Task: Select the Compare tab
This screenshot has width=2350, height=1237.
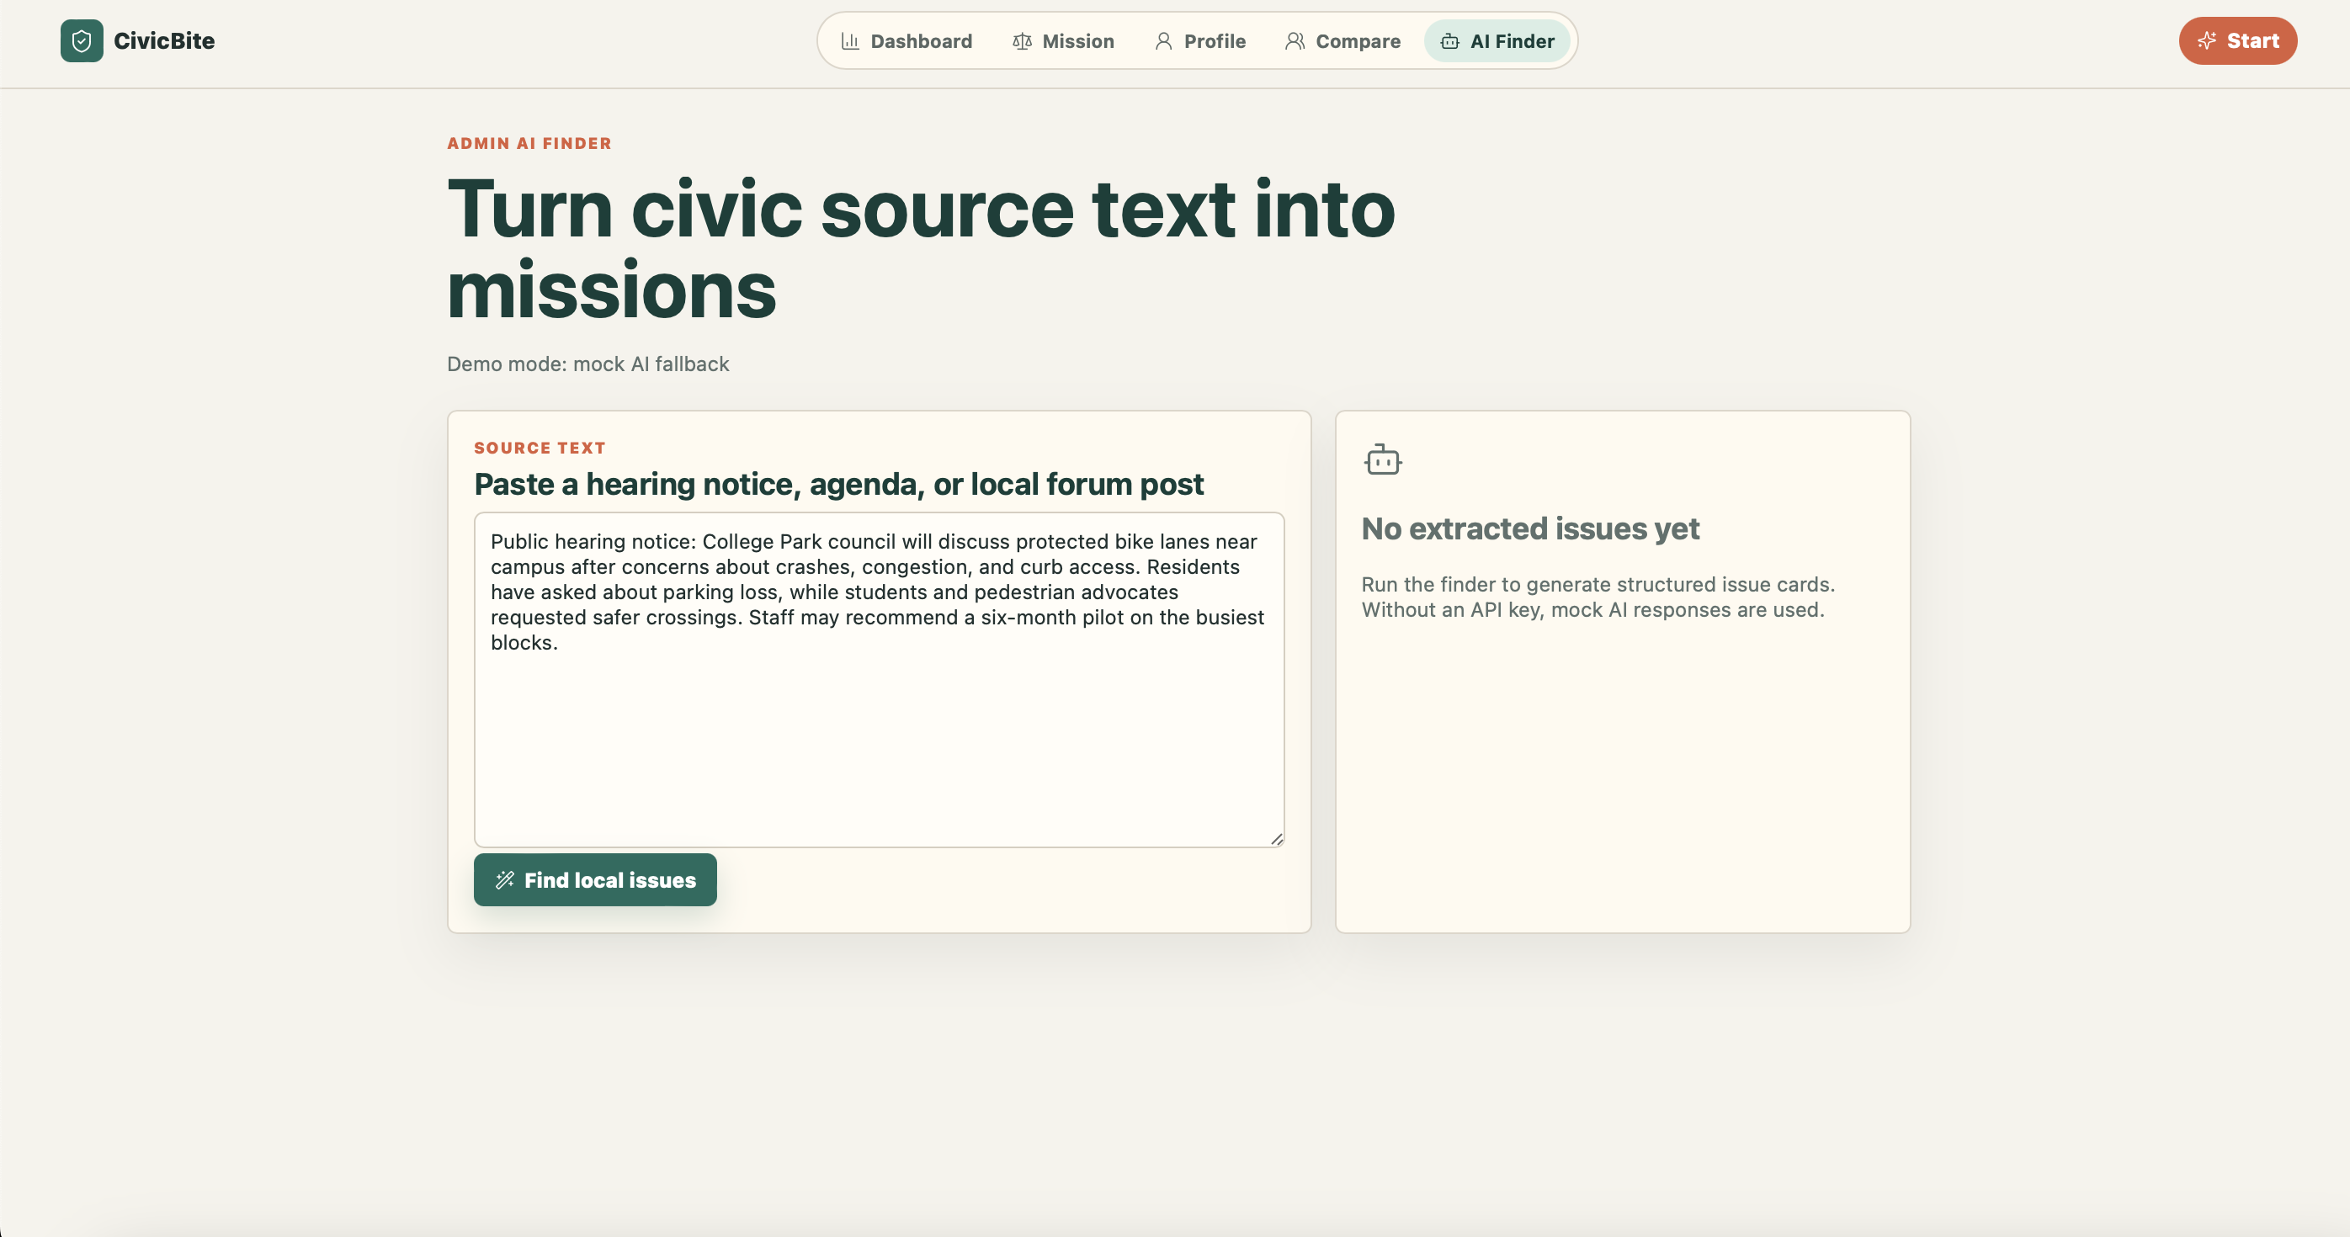Action: click(x=1358, y=41)
